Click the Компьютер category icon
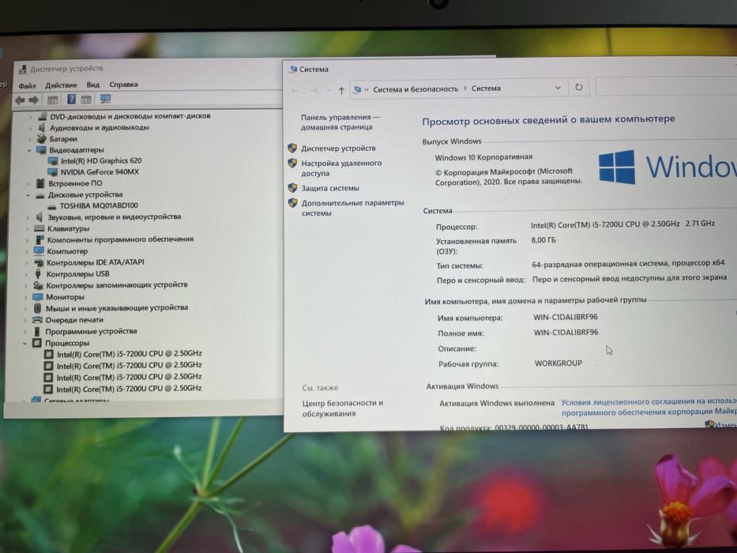This screenshot has width=737, height=553. click(x=39, y=251)
